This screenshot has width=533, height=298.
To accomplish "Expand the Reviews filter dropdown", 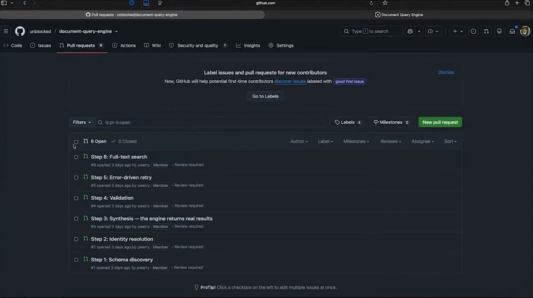I will tap(390, 141).
